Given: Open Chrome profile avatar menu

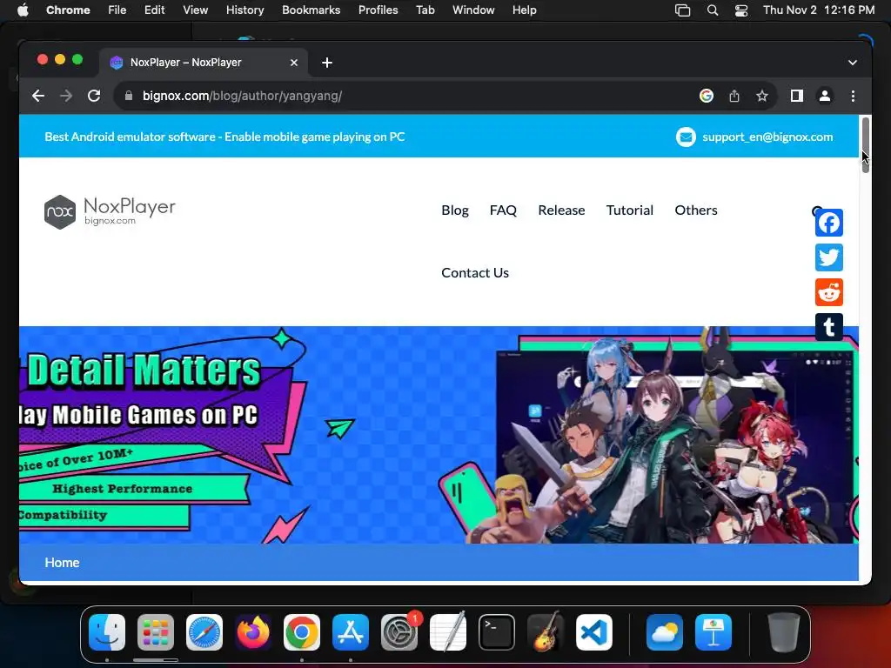Looking at the screenshot, I should (x=825, y=96).
